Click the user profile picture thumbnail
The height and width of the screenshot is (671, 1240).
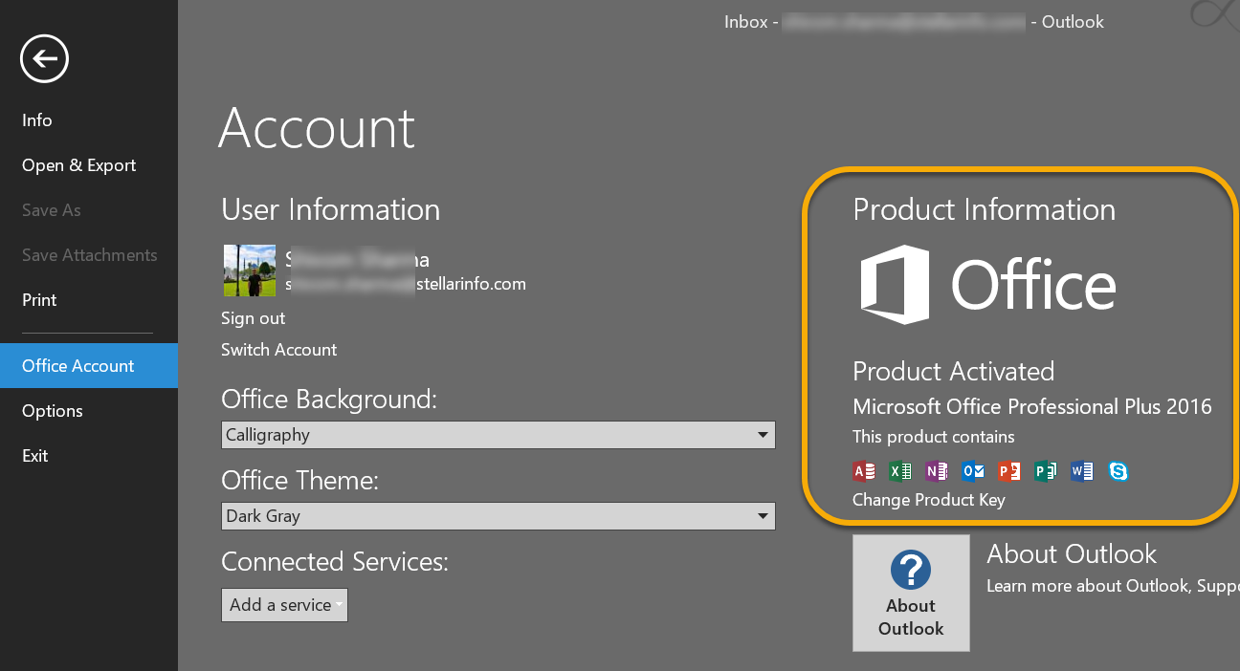(x=249, y=271)
